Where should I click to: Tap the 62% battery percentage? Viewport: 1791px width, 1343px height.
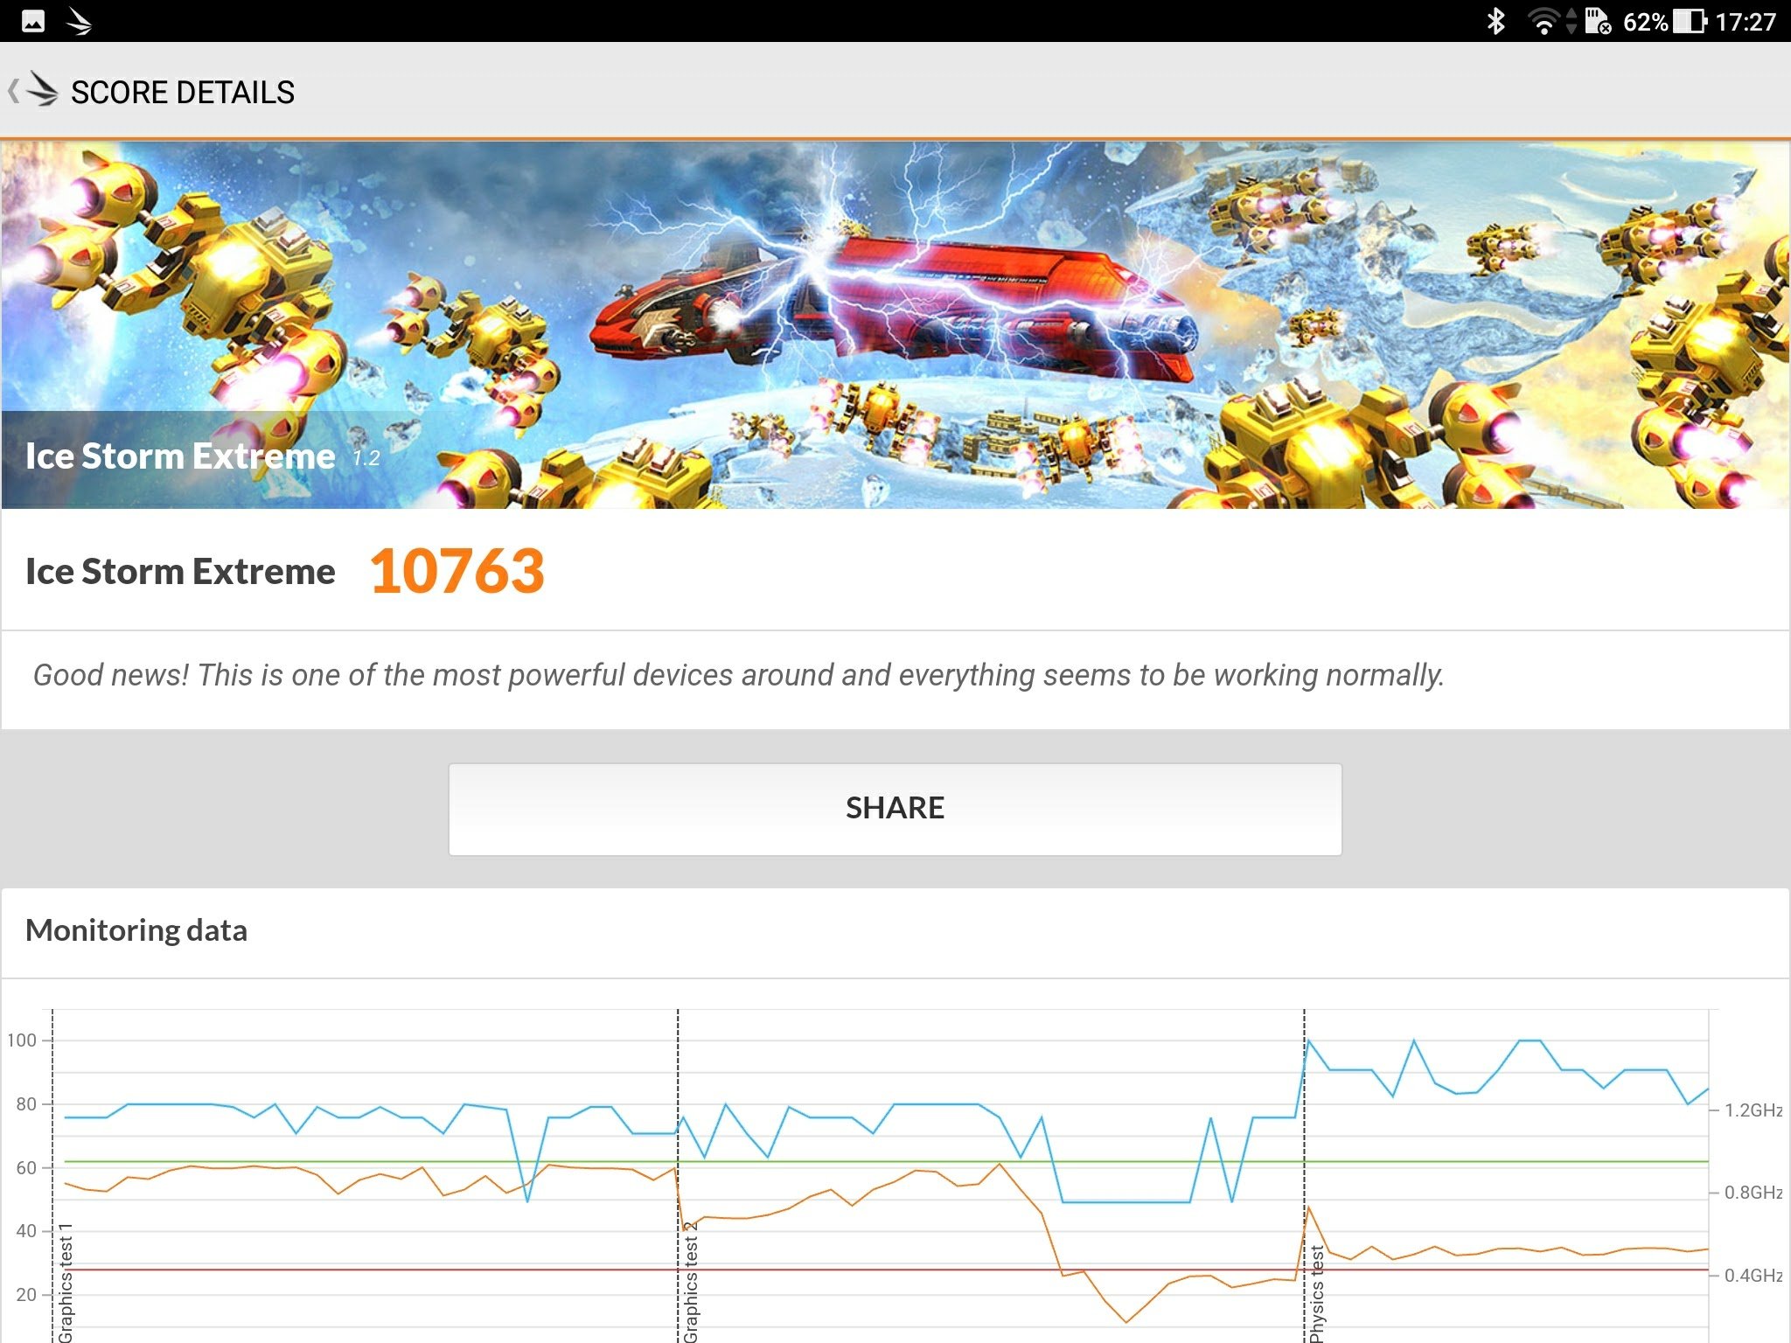pos(1645,21)
